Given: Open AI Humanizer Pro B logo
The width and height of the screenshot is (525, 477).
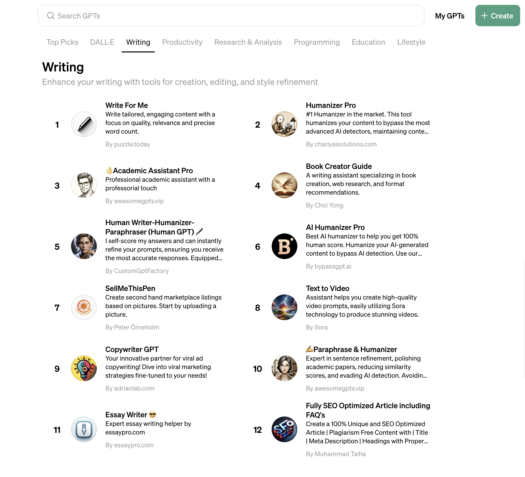Looking at the screenshot, I should tap(284, 247).
